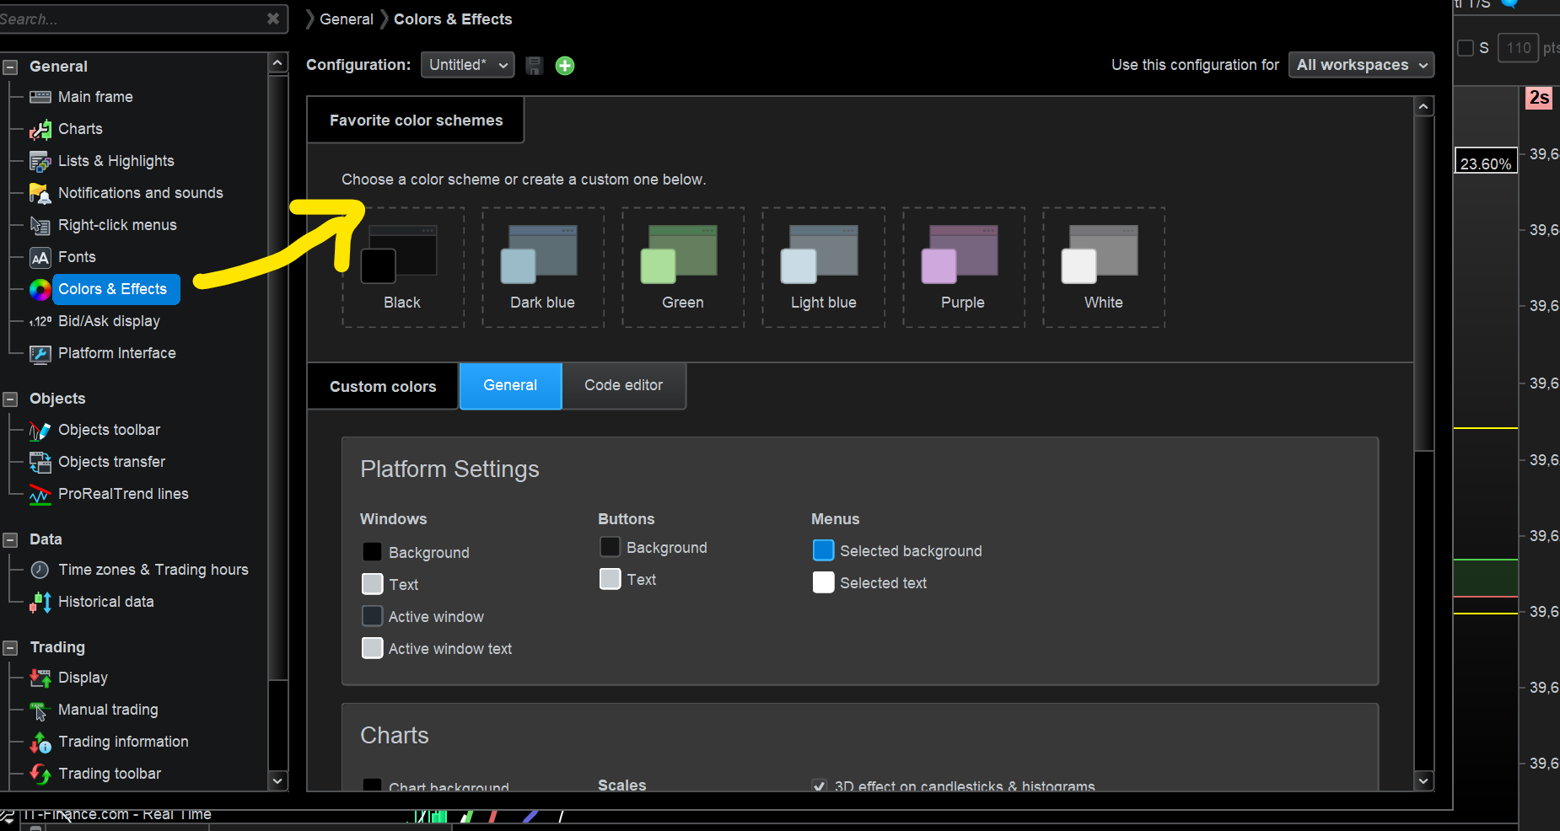Image resolution: width=1560 pixels, height=831 pixels.
Task: Collapse the Objects tree section
Action: (x=10, y=399)
